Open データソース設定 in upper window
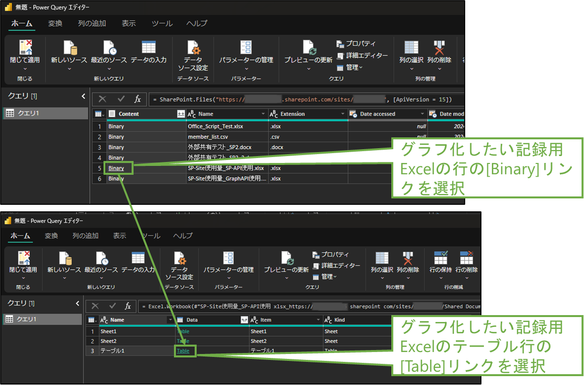The image size is (584, 385). pyautogui.click(x=193, y=56)
